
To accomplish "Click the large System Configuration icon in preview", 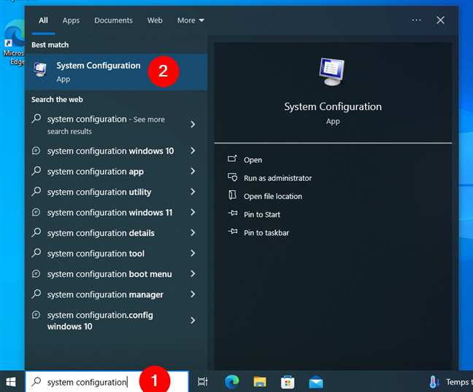I will tap(332, 71).
